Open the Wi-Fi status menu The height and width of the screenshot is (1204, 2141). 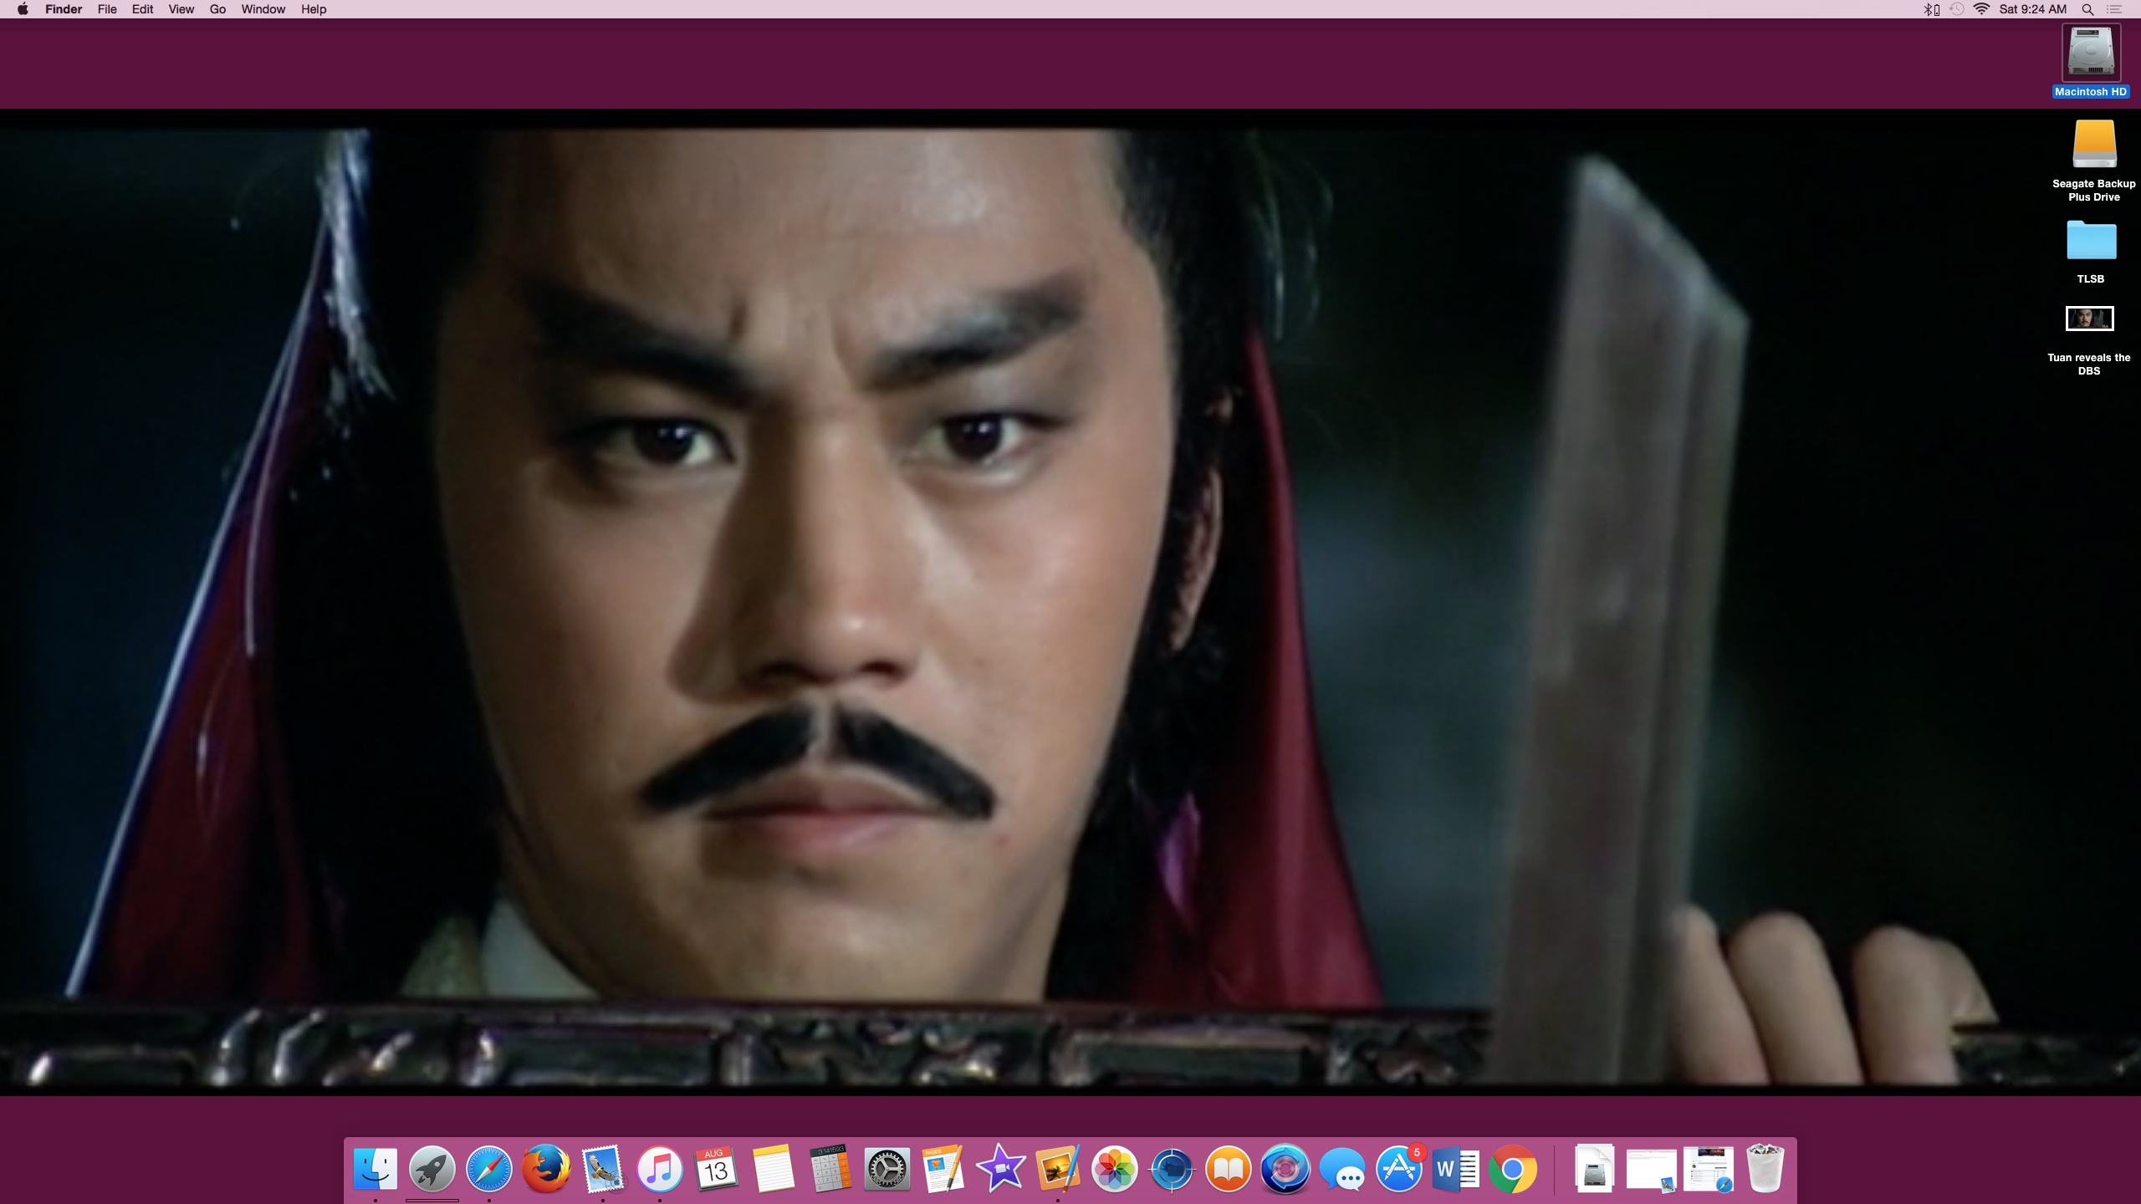click(1981, 9)
